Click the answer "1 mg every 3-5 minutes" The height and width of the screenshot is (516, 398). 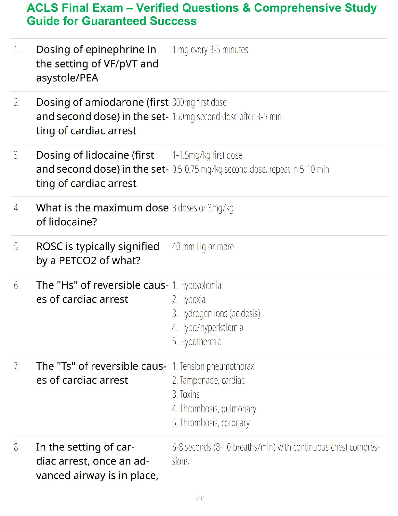(x=210, y=50)
